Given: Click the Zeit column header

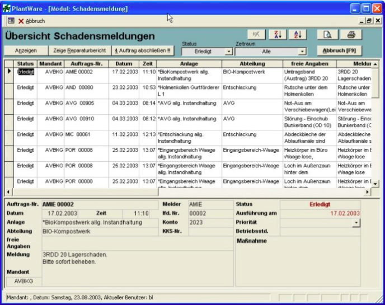Looking at the screenshot, I should 148,64.
